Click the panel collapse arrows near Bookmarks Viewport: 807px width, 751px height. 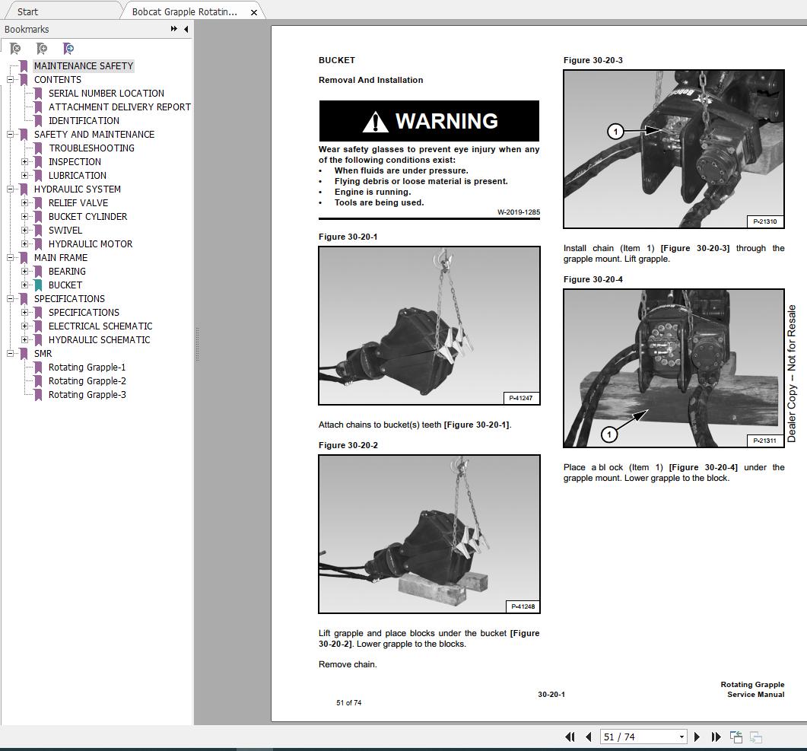175,29
